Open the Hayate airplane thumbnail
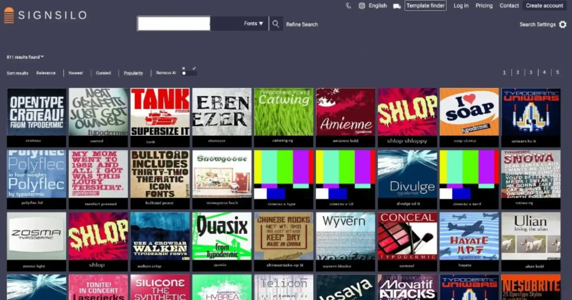Viewport: 572px width, 300px height. point(469,242)
